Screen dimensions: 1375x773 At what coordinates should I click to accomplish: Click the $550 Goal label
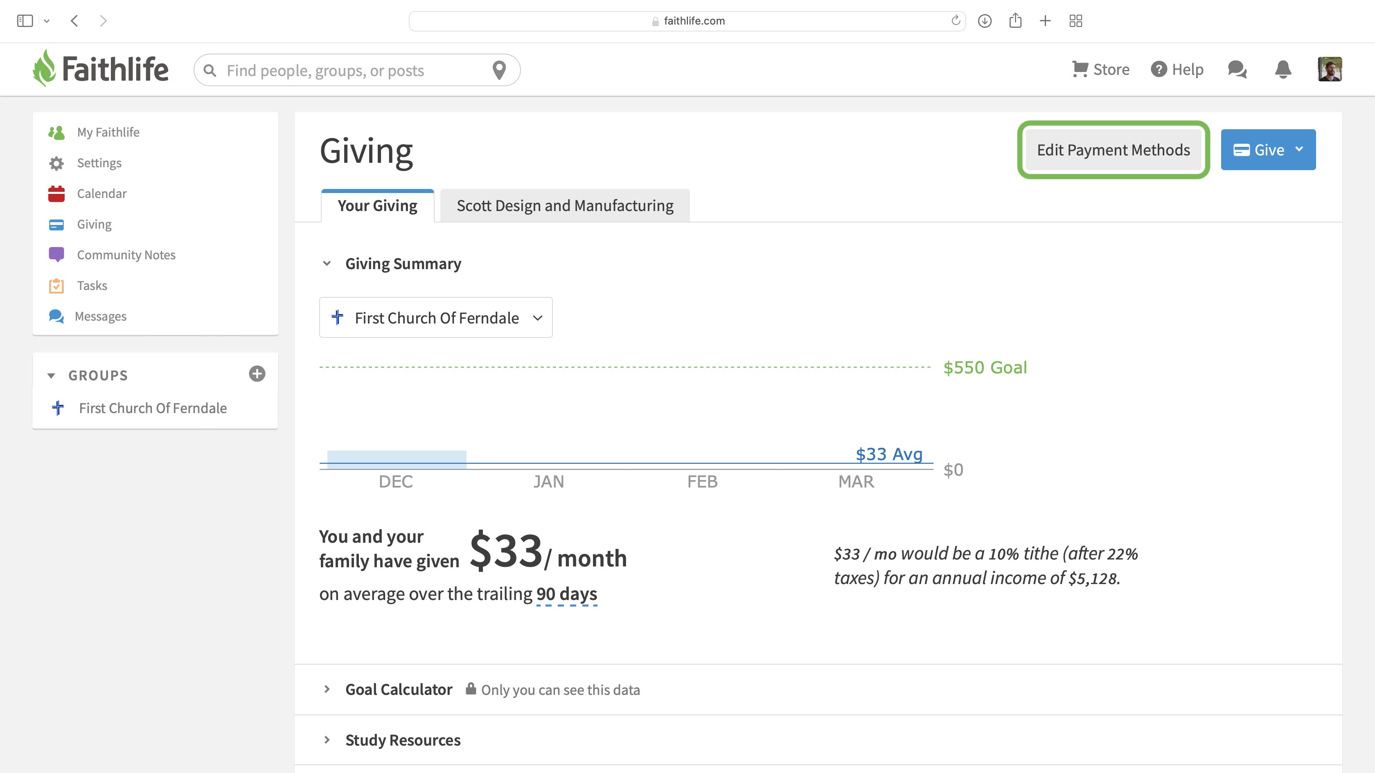click(985, 368)
